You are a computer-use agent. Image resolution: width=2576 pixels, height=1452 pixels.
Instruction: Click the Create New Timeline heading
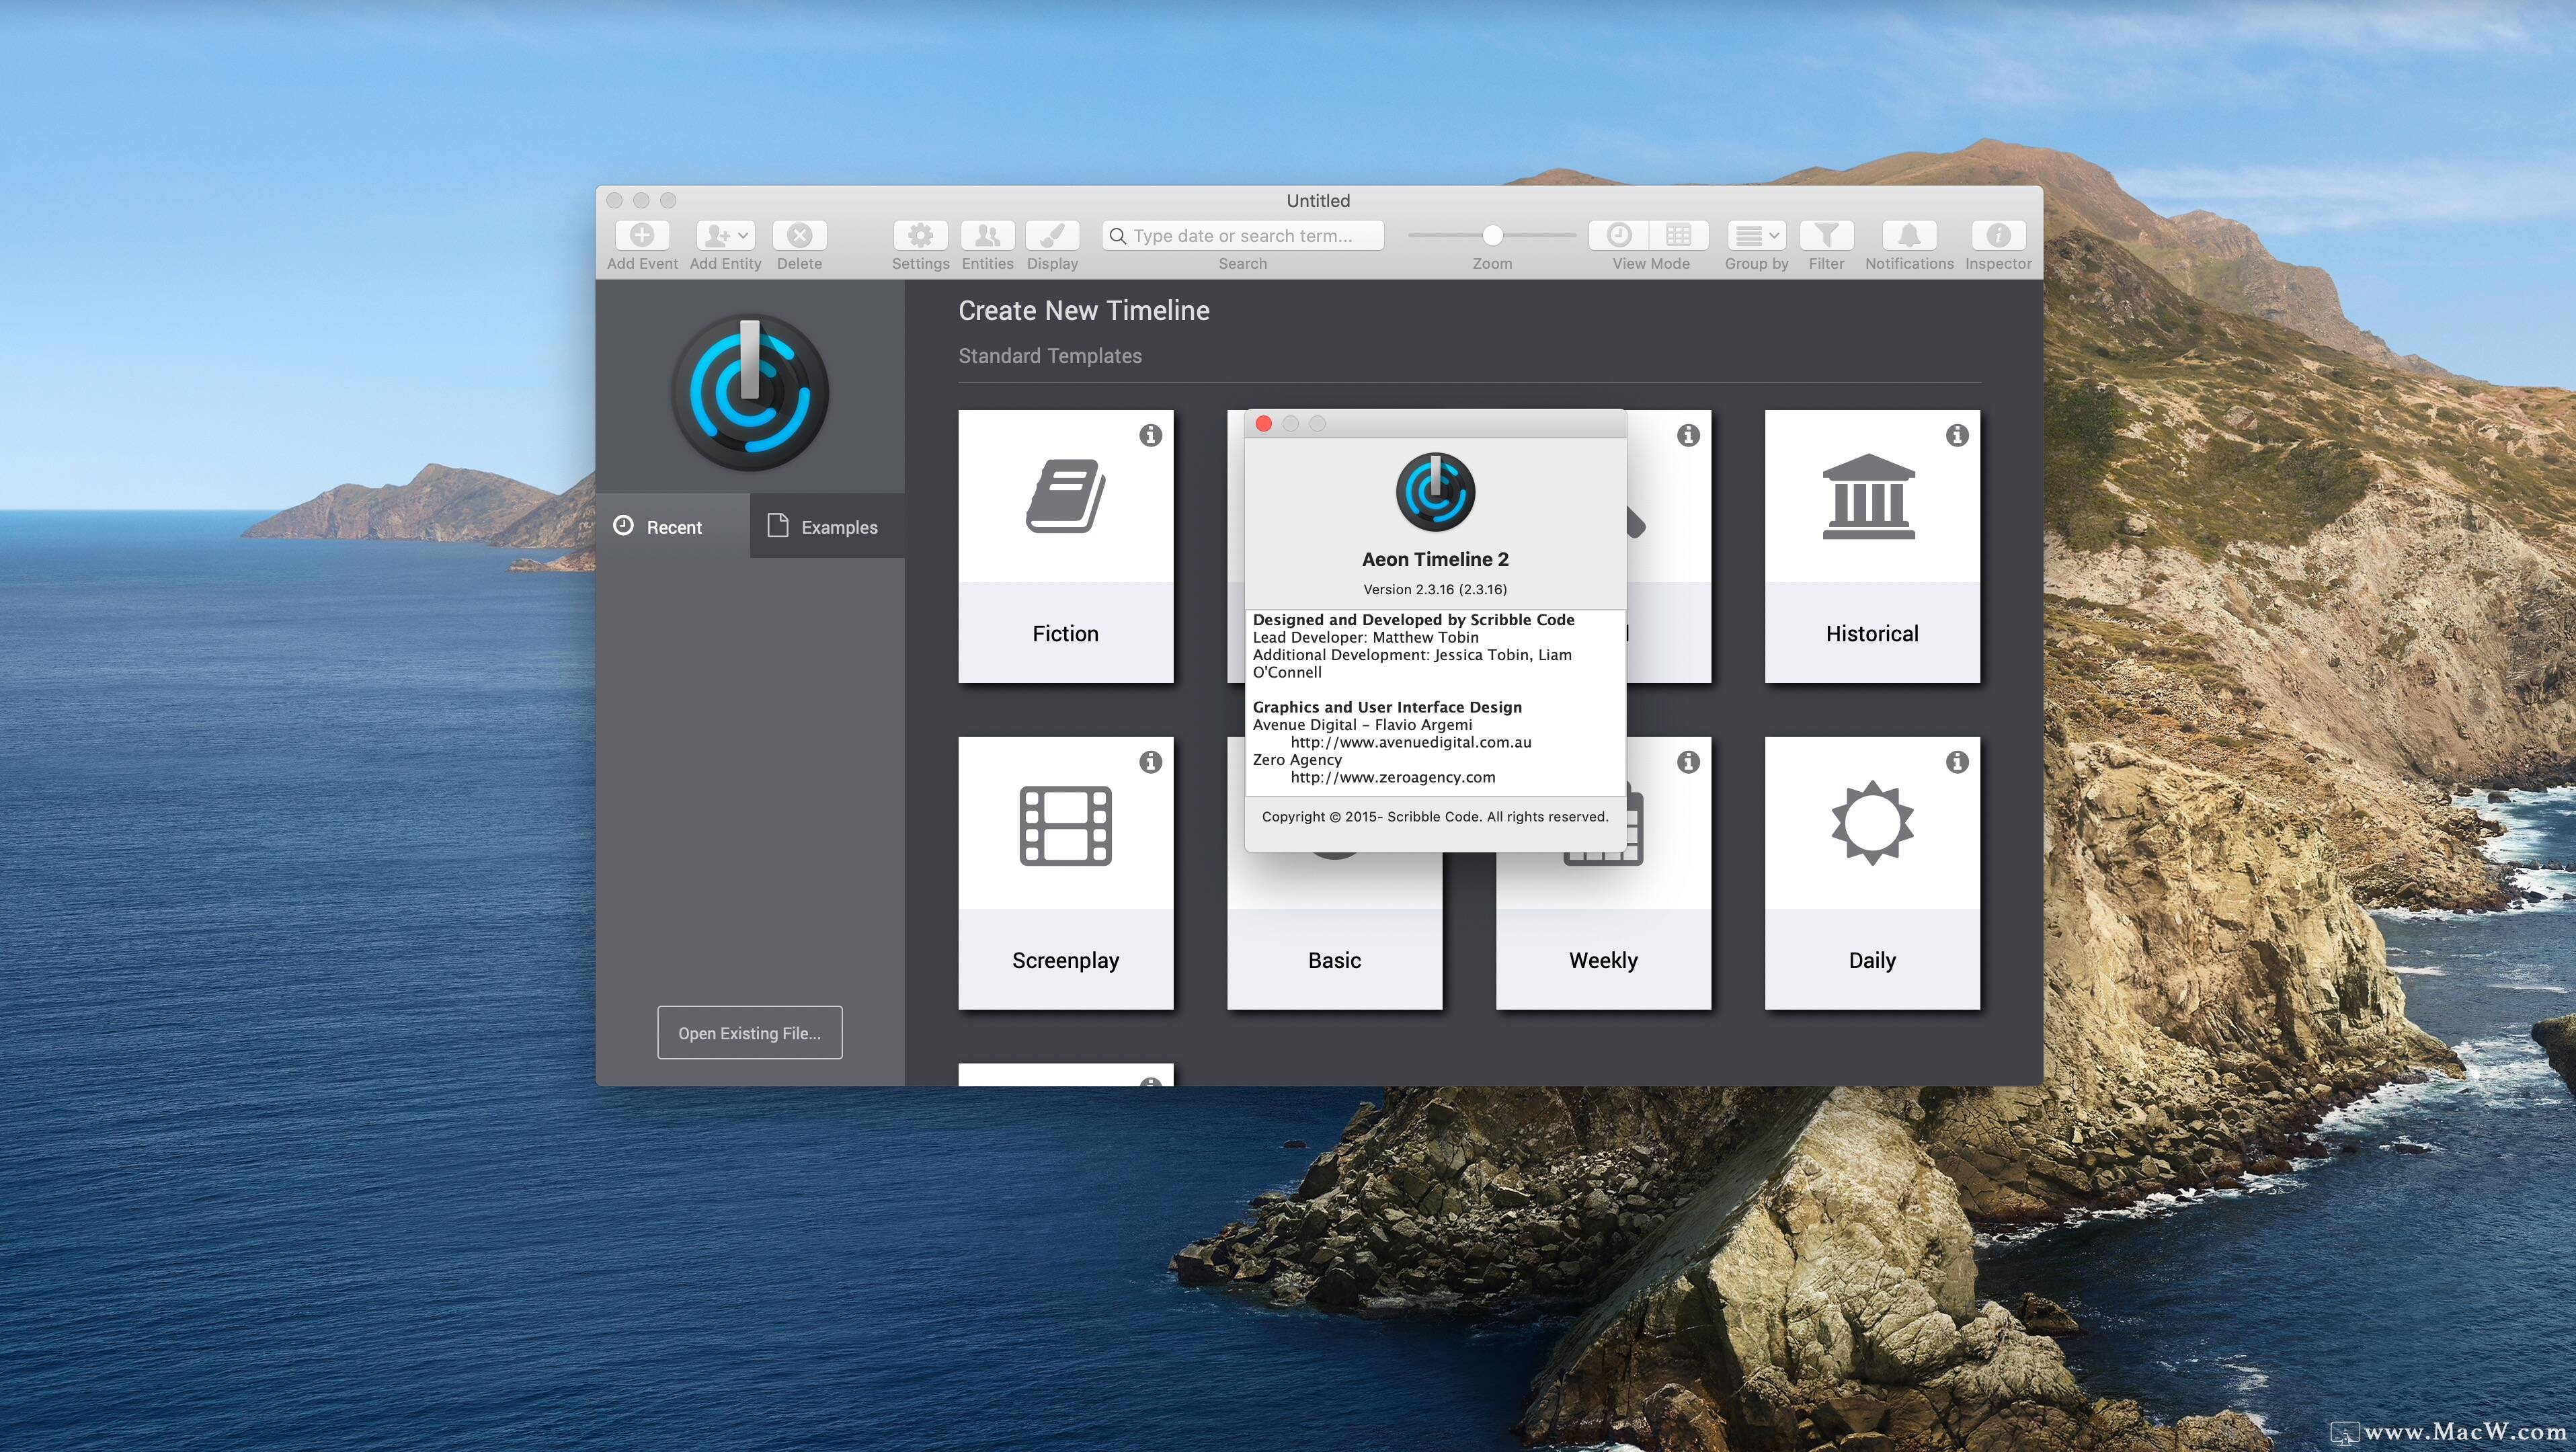pyautogui.click(x=1083, y=311)
